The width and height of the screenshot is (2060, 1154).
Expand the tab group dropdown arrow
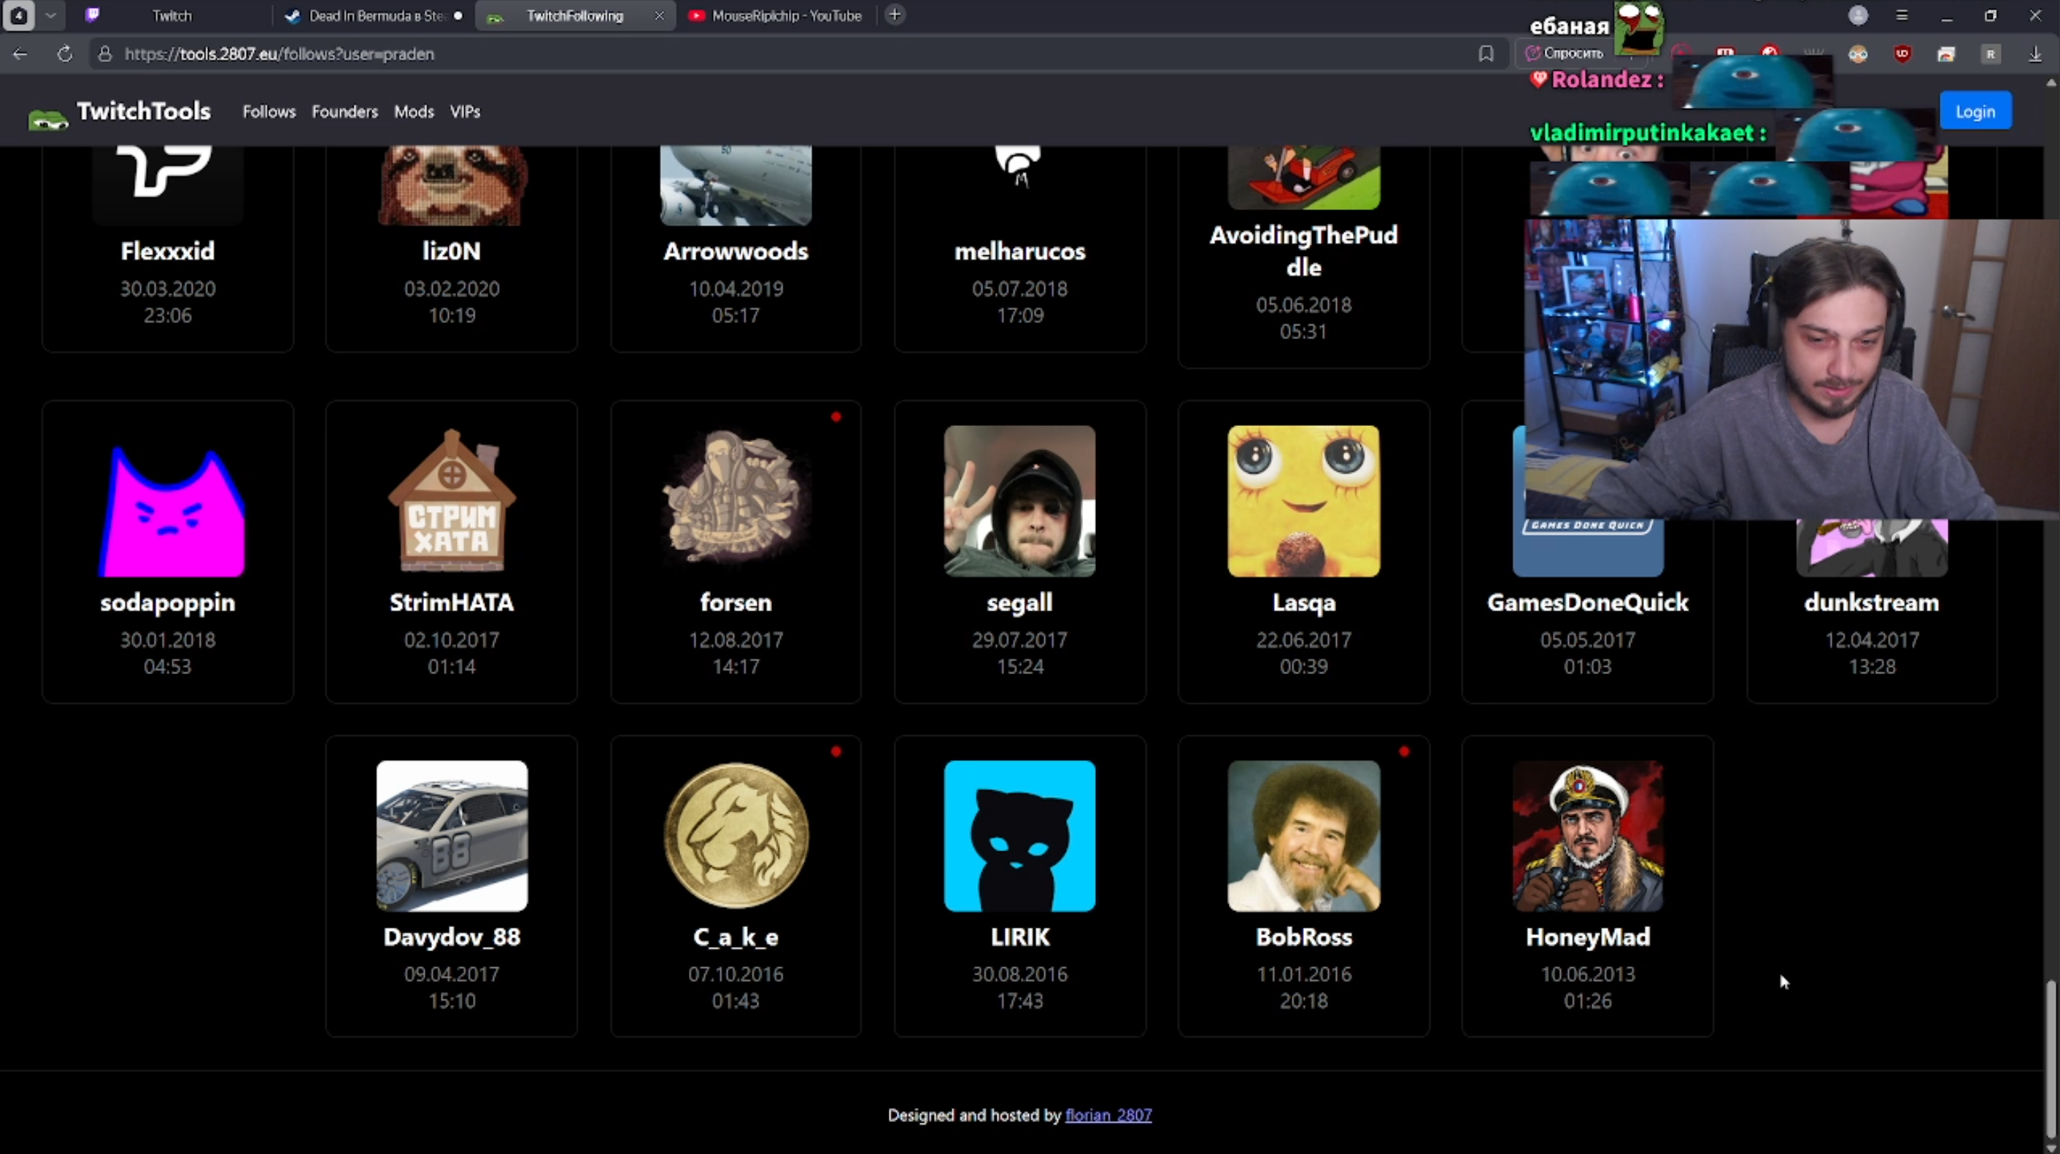[50, 15]
